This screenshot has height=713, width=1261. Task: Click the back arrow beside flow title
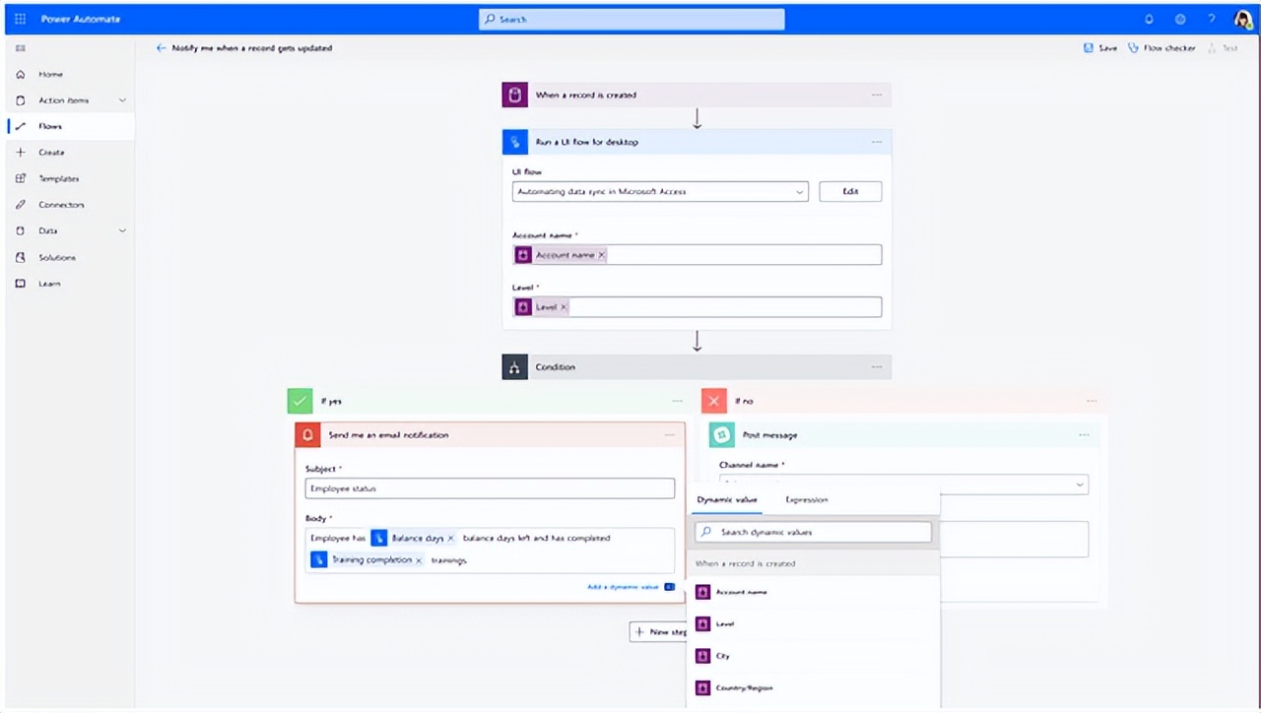click(x=161, y=48)
